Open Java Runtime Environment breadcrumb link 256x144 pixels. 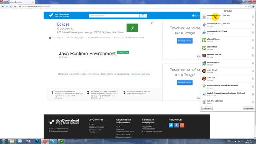99,38
